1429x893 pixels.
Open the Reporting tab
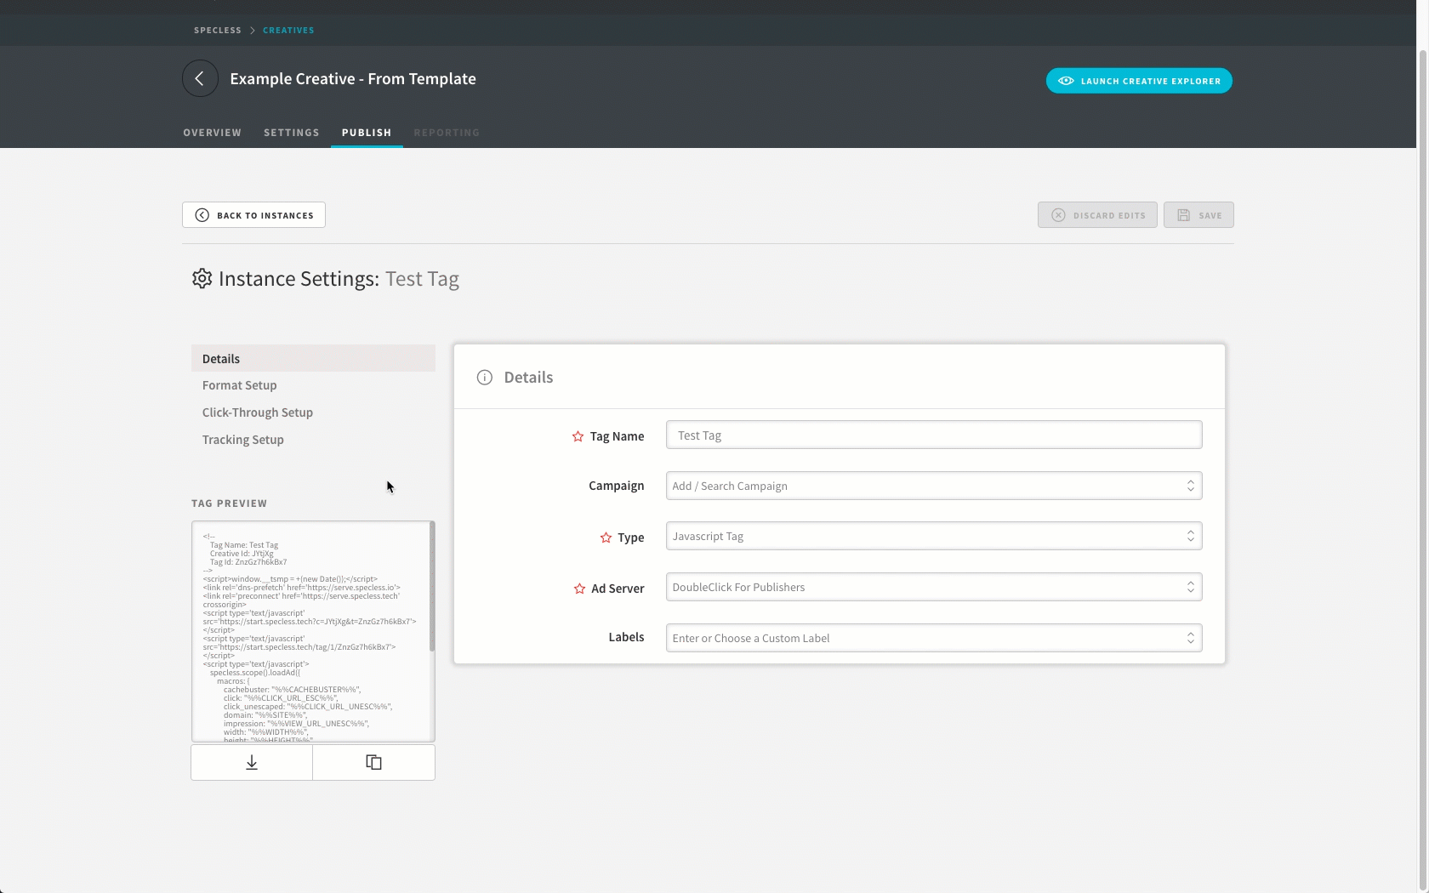[x=447, y=133]
